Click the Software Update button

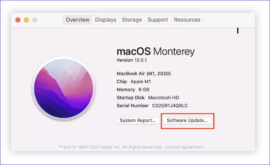(187, 121)
